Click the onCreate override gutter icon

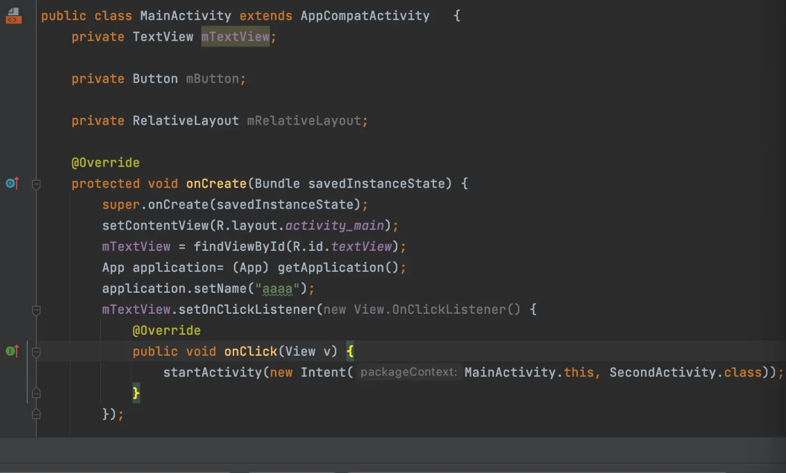[x=12, y=183]
